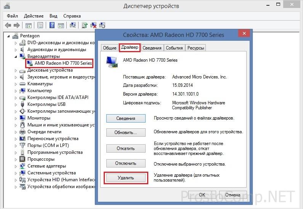Image resolution: width=303 pixels, height=209 pixels.
Task: Expand the DVD-дисководы branch arrow
Action: click(16, 43)
